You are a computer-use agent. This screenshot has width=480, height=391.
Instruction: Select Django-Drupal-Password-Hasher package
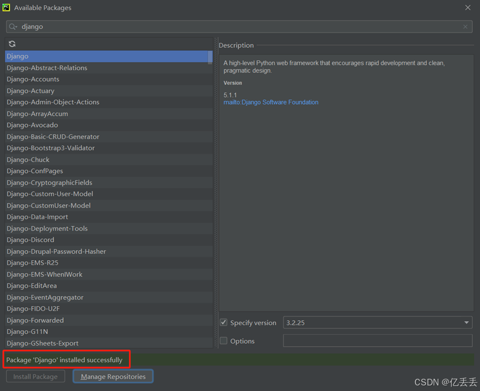click(x=109, y=251)
